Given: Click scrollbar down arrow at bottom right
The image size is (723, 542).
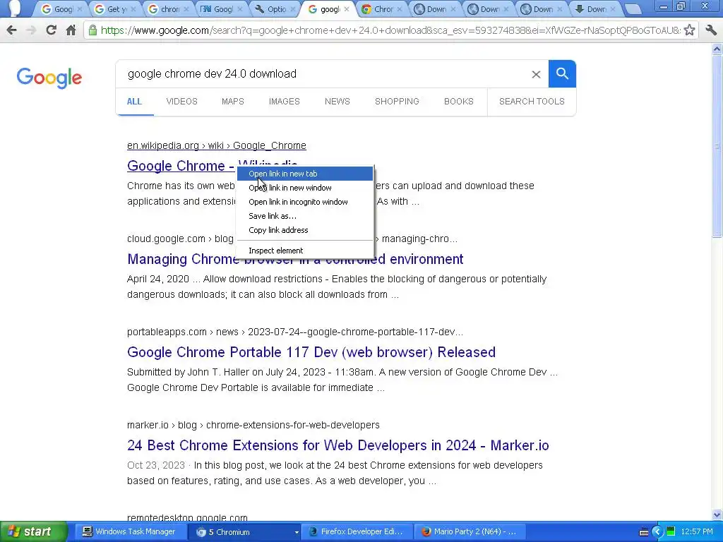Looking at the screenshot, I should pyautogui.click(x=717, y=514).
